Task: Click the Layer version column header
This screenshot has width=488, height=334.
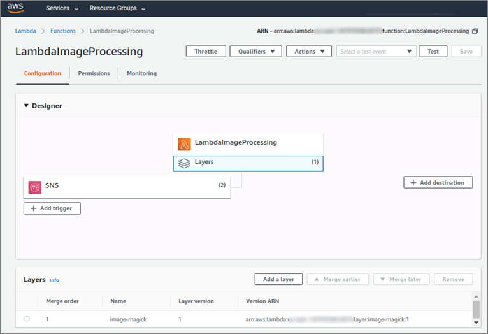Action: click(196, 301)
